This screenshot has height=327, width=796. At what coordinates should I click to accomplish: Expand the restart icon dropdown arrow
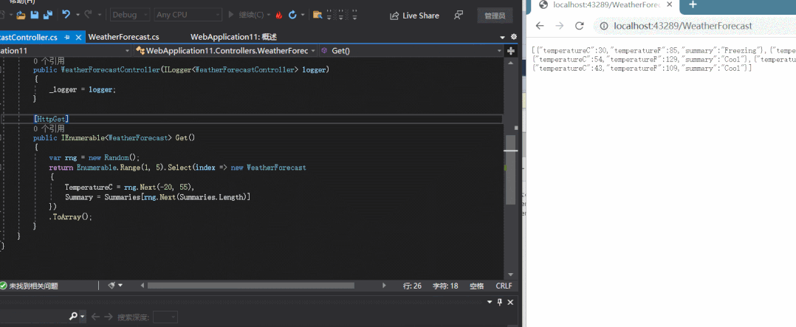[303, 16]
